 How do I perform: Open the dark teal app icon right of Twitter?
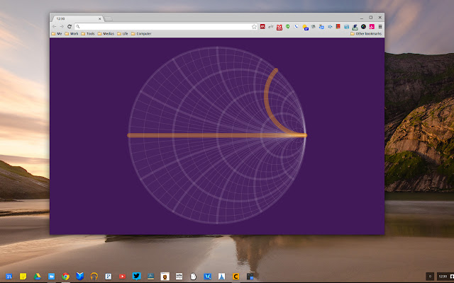click(x=150, y=277)
